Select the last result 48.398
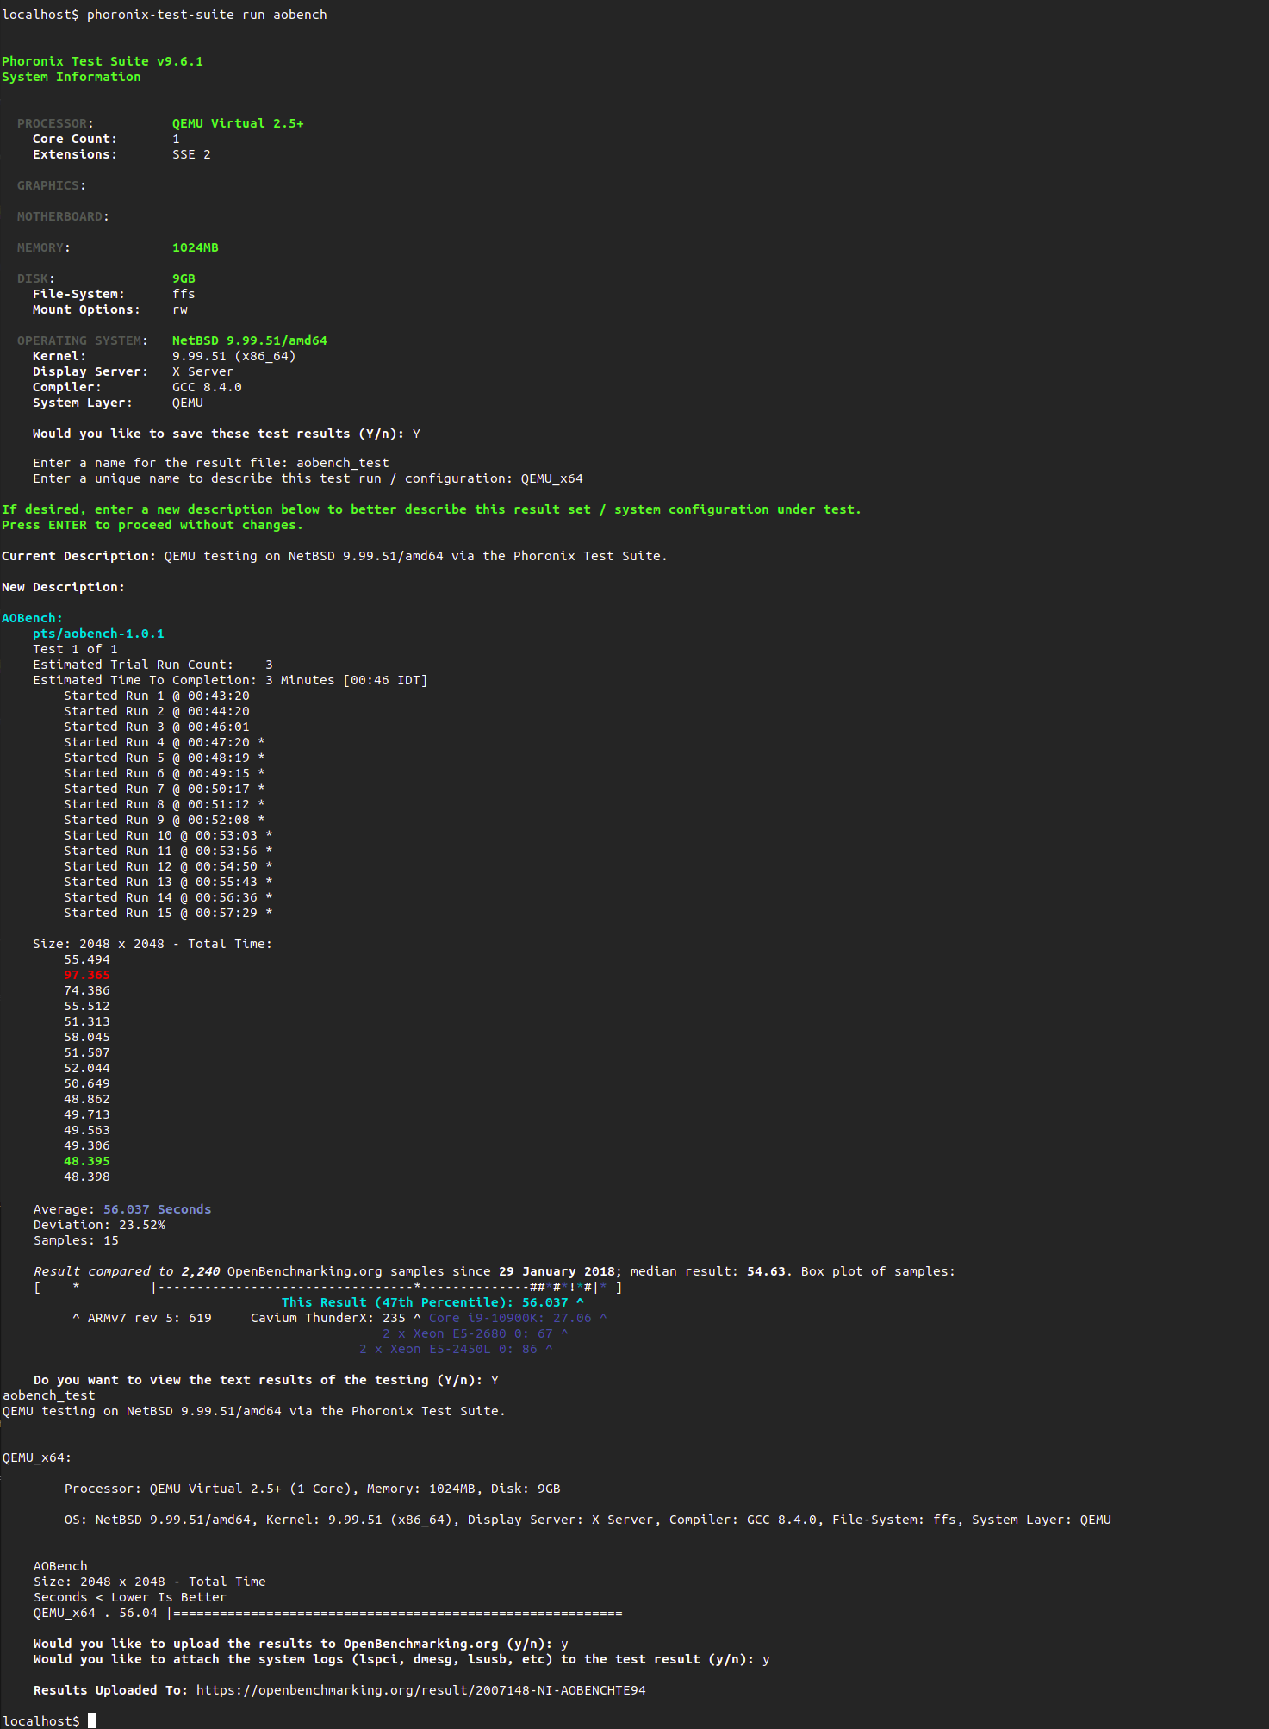 [x=87, y=1177]
